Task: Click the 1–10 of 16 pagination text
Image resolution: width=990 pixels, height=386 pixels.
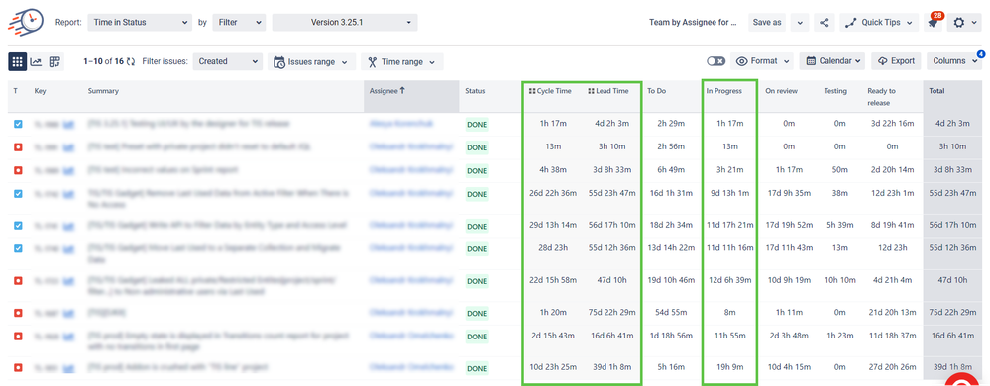Action: pyautogui.click(x=103, y=61)
